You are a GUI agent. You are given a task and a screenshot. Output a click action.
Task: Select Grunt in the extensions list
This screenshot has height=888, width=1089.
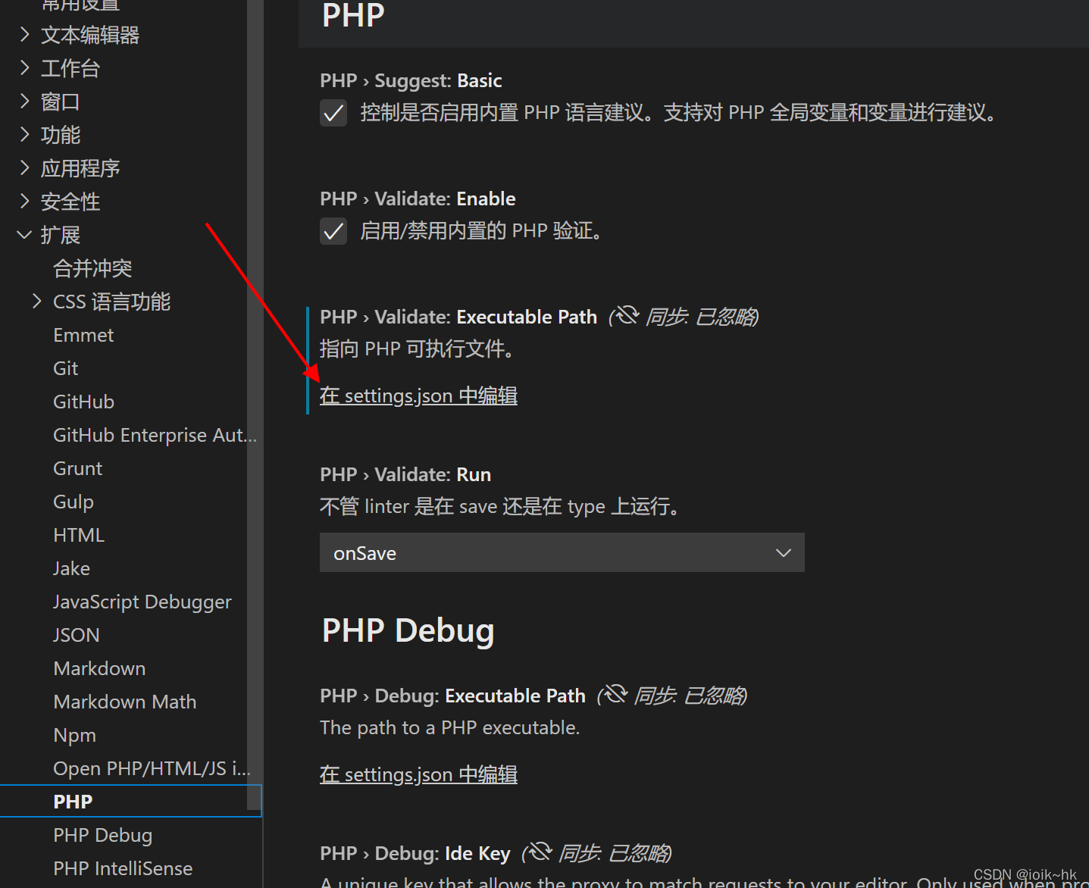click(77, 468)
